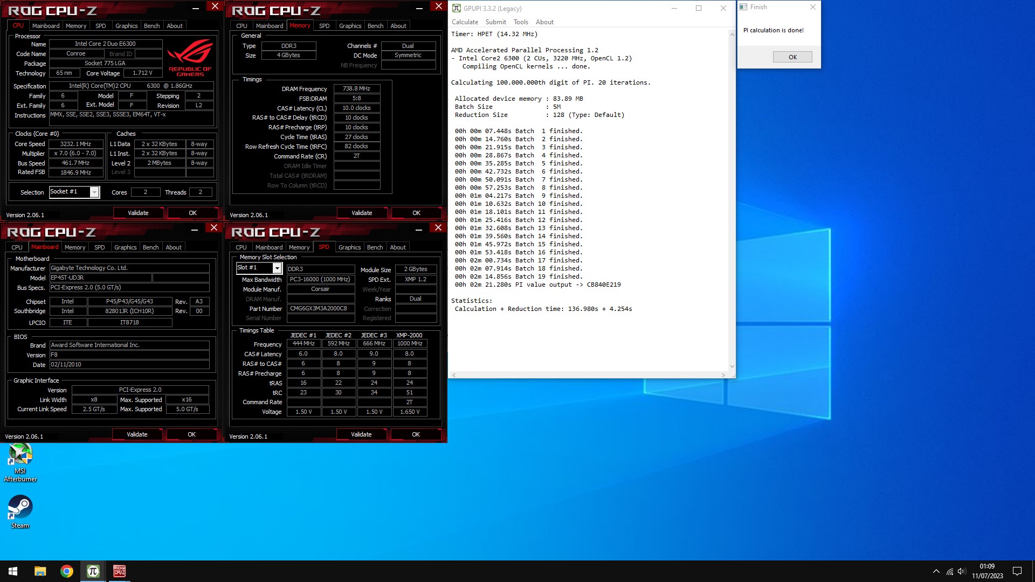Screen dimensions: 1035x582
Task: Click Validate in the SPD window
Action: click(x=361, y=434)
